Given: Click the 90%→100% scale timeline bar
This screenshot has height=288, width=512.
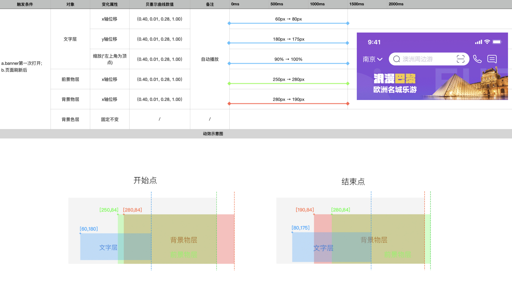Looking at the screenshot, I should [288, 63].
